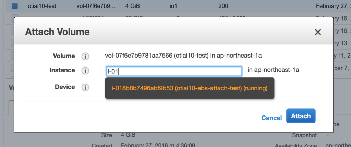Click the February 27 created date cell

tap(332, 6)
